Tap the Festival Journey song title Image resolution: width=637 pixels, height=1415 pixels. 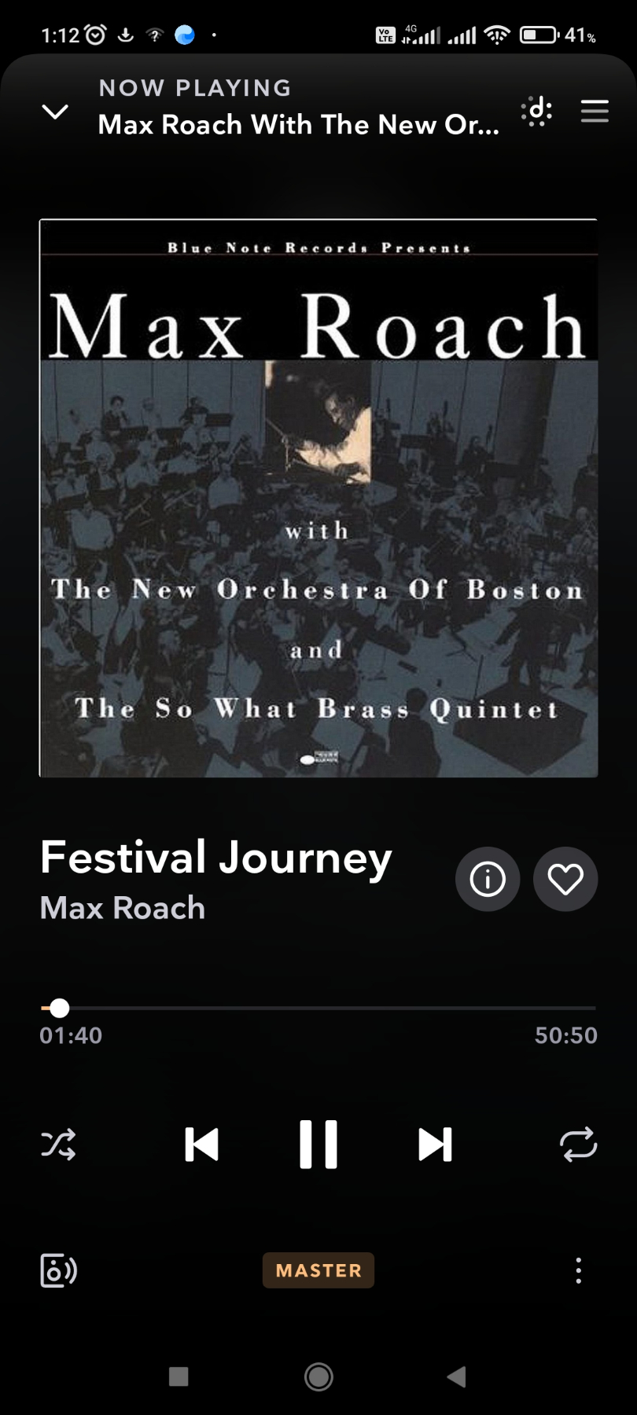point(216,858)
